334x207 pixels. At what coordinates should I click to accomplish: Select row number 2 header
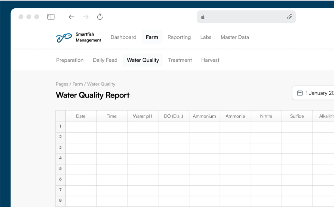60,138
